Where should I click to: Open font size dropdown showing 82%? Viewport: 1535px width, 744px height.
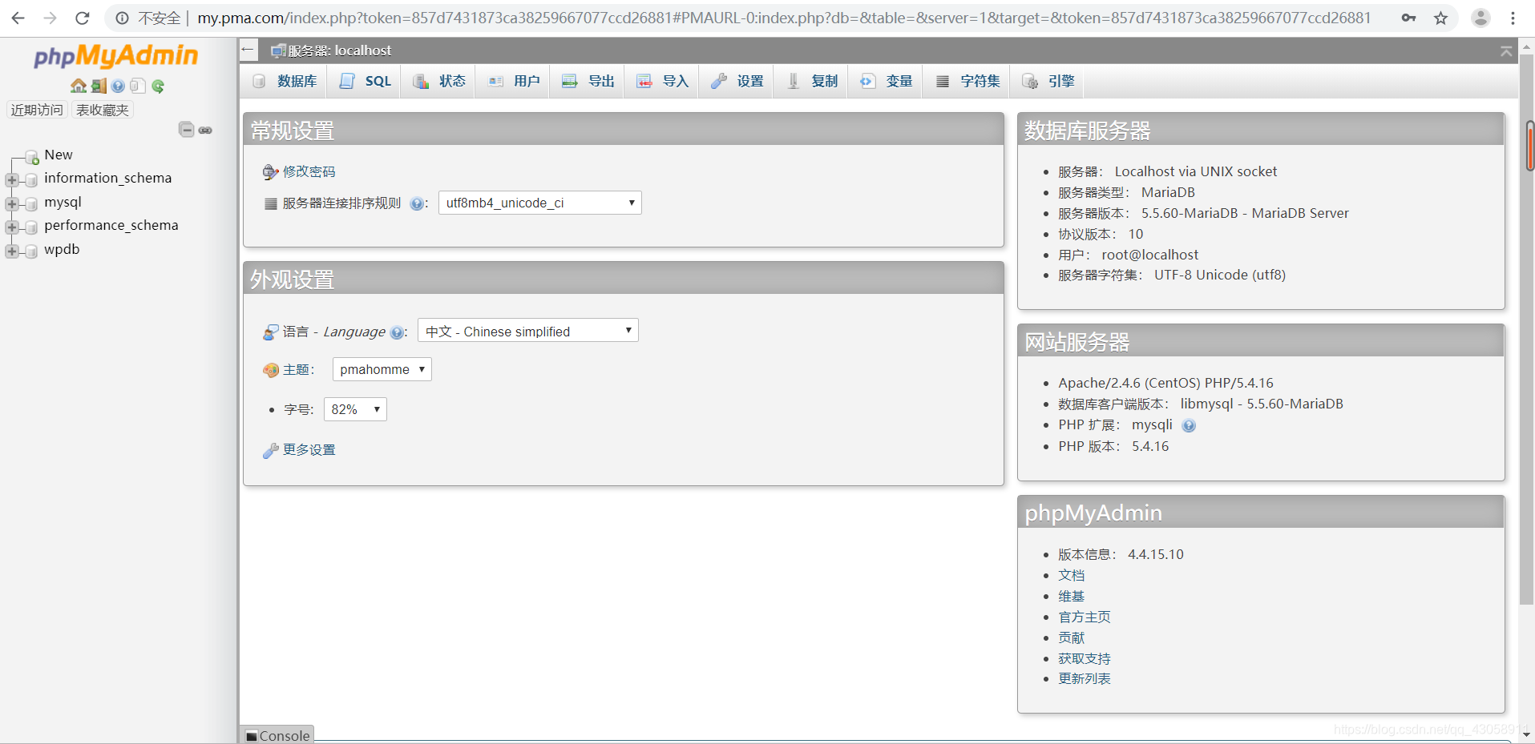pos(355,409)
